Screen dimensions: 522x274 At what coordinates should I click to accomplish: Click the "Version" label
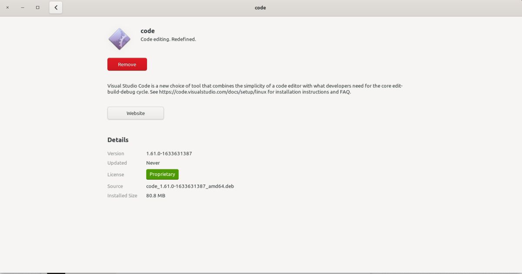116,153
